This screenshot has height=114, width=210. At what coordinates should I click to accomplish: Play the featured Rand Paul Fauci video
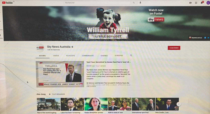tap(60, 74)
